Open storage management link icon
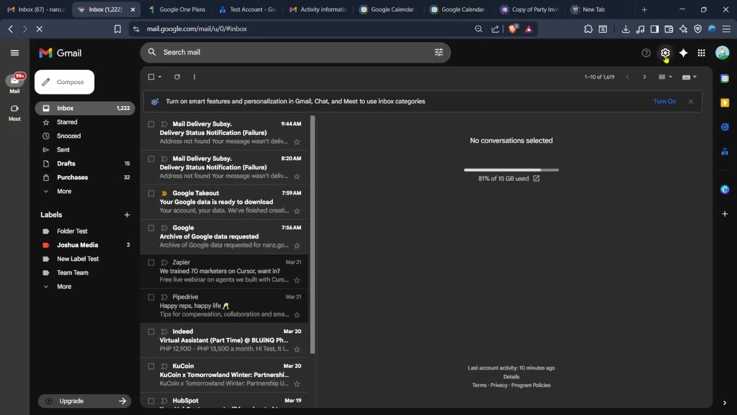737x415 pixels. point(536,179)
